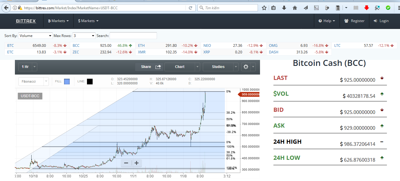Click the red down-arrow download extension icon
Screen dimensions: 400x181
coord(367,8)
